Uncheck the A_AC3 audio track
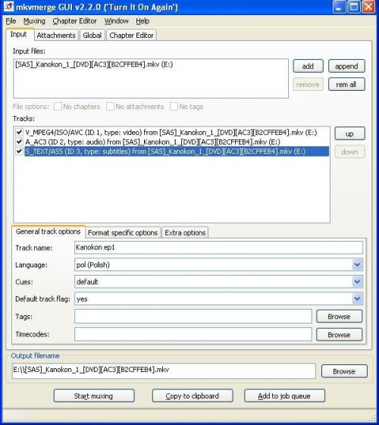 click(19, 142)
